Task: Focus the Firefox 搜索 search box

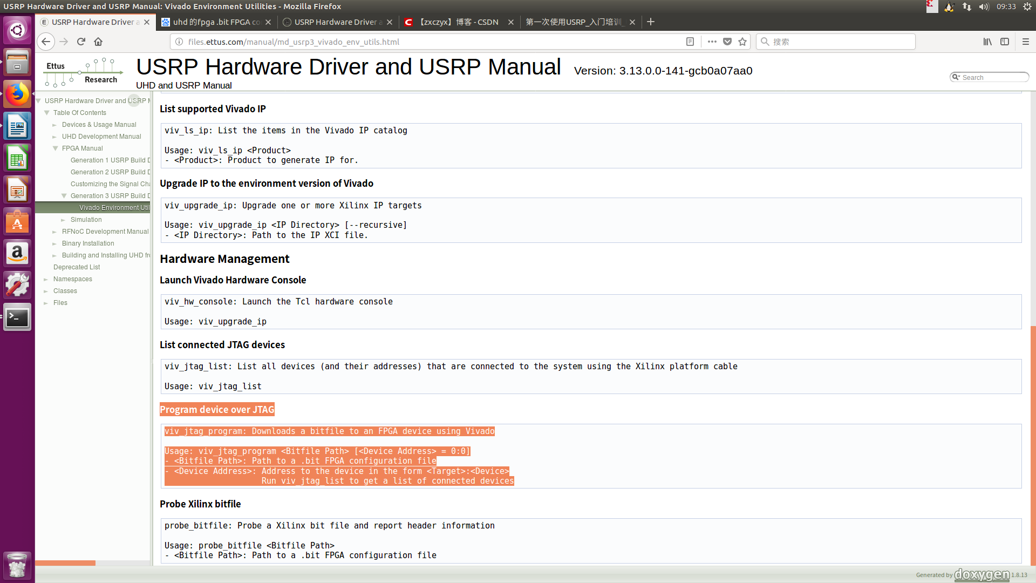Action: coord(835,42)
